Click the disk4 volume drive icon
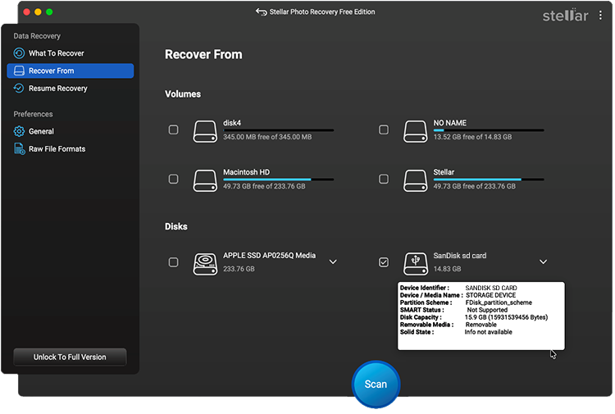The height and width of the screenshot is (414, 615). click(205, 131)
